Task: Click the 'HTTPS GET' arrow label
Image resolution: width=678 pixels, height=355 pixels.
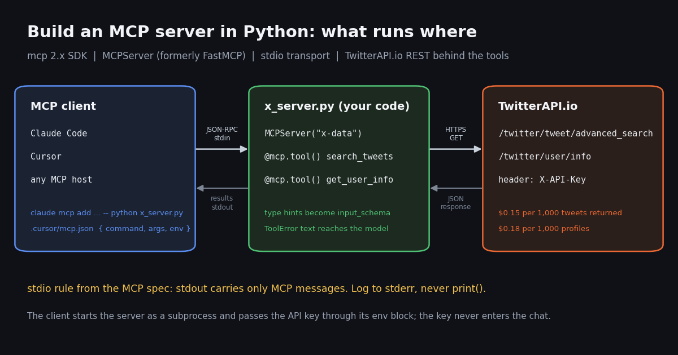Action: pyautogui.click(x=456, y=134)
